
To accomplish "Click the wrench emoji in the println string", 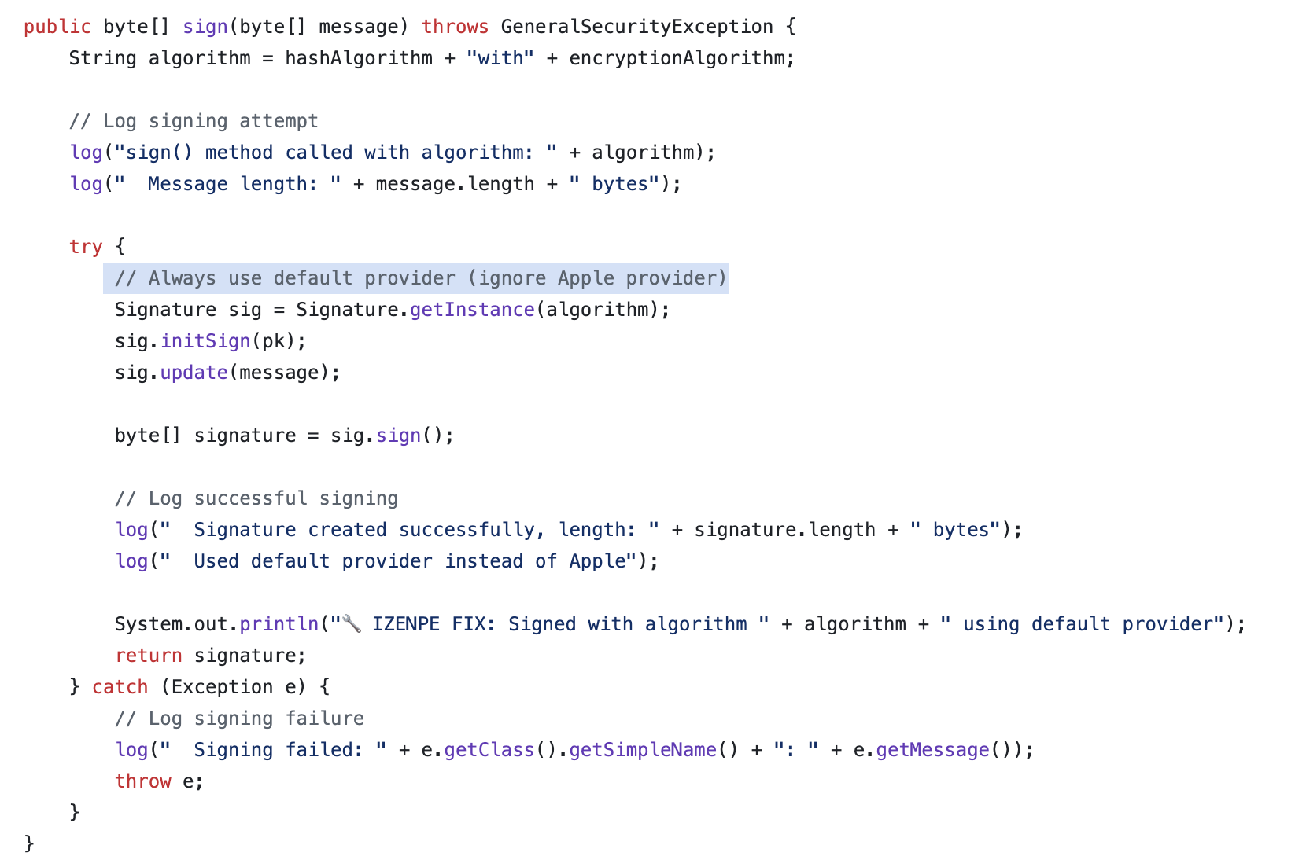I will pyautogui.click(x=352, y=625).
